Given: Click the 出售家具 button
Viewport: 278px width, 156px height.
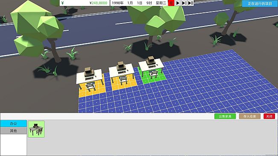Looking at the screenshot, I should (225, 116).
